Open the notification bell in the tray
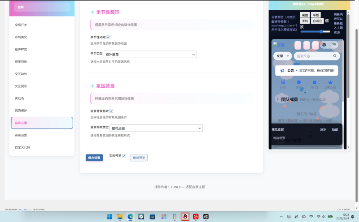The width and height of the screenshot is (359, 222). tap(353, 217)
